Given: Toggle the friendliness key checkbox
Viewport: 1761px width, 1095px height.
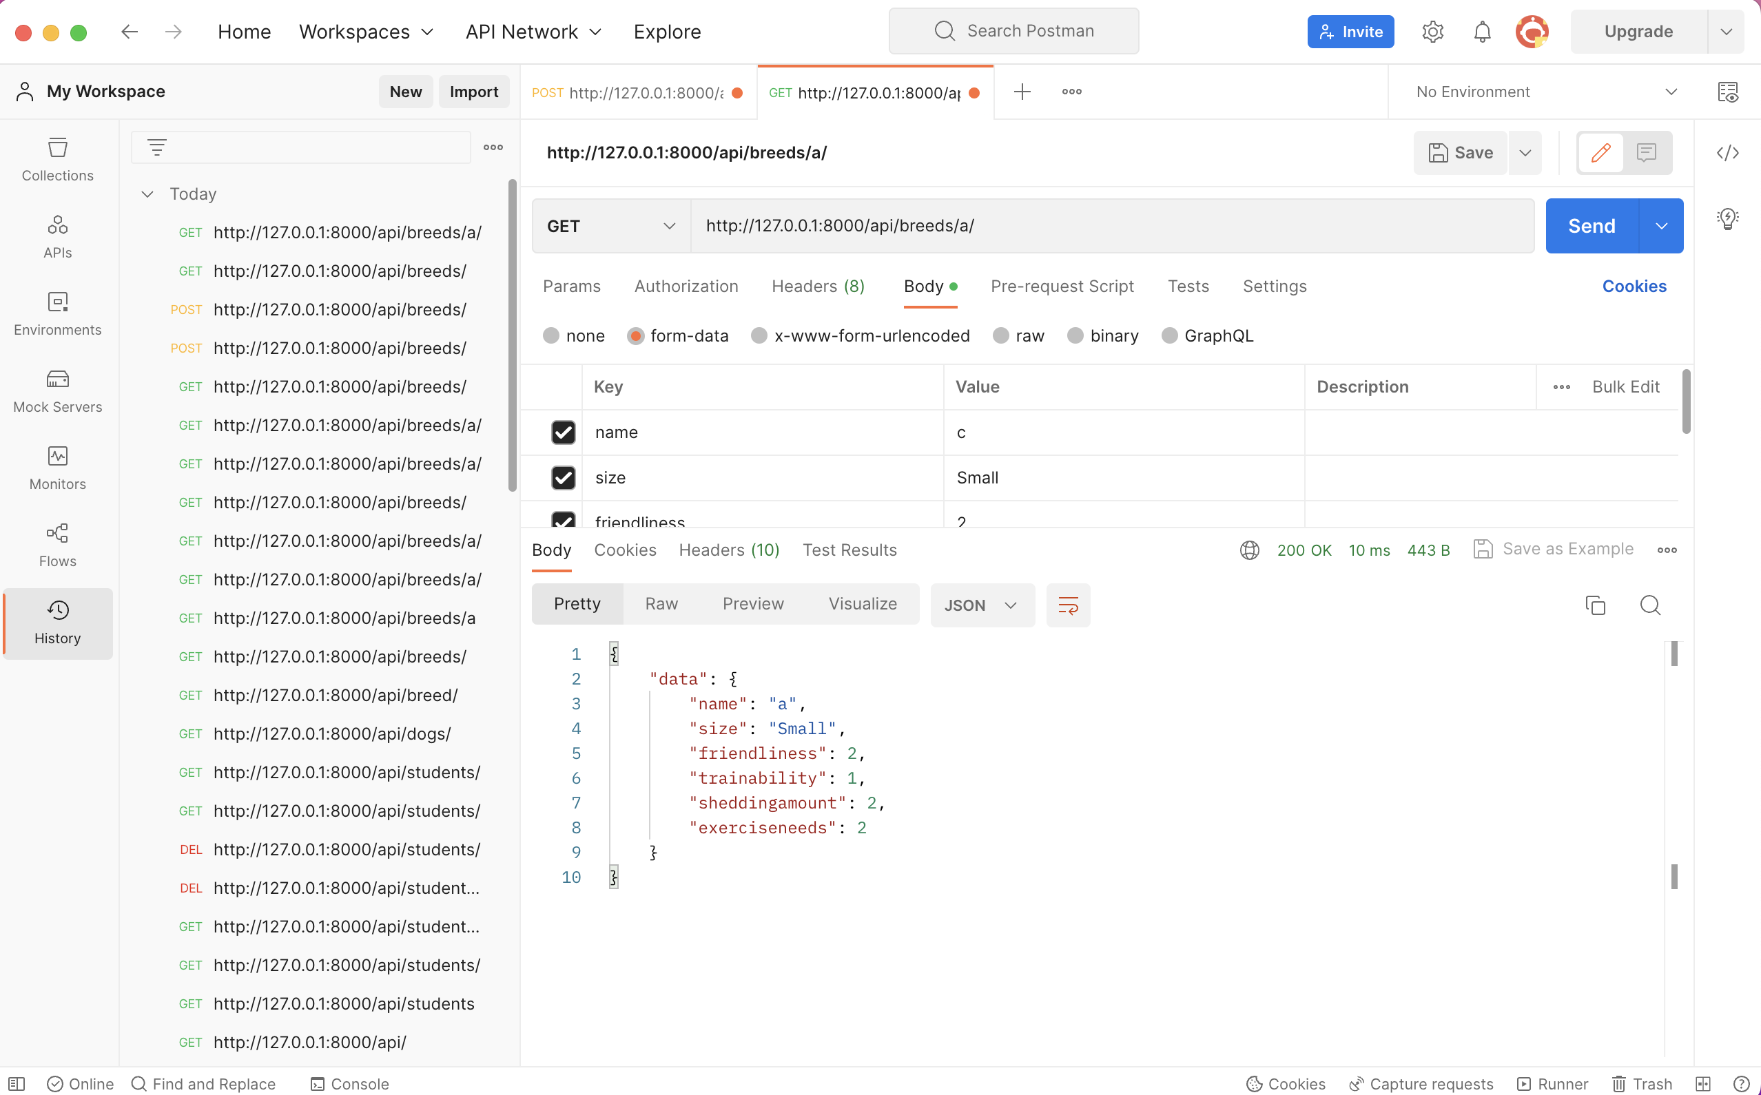Looking at the screenshot, I should 564,521.
